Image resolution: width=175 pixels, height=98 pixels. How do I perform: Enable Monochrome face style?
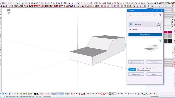pyautogui.click(x=61, y=3)
